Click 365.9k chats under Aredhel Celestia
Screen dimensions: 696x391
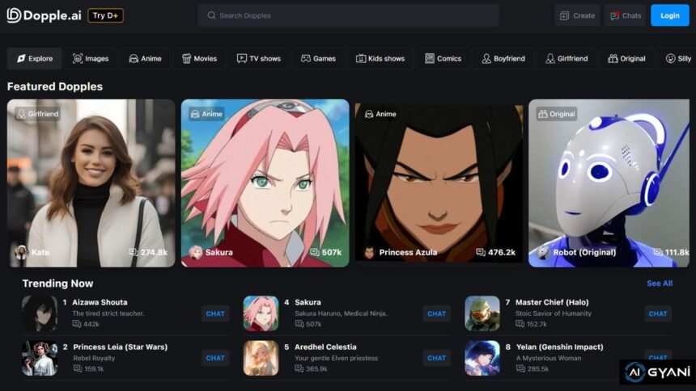pyautogui.click(x=311, y=369)
